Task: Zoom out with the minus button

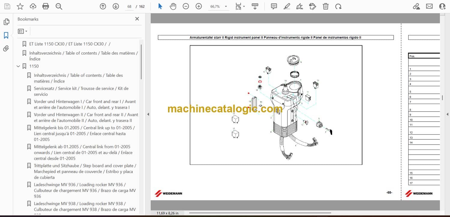Action: pyautogui.click(x=186, y=6)
